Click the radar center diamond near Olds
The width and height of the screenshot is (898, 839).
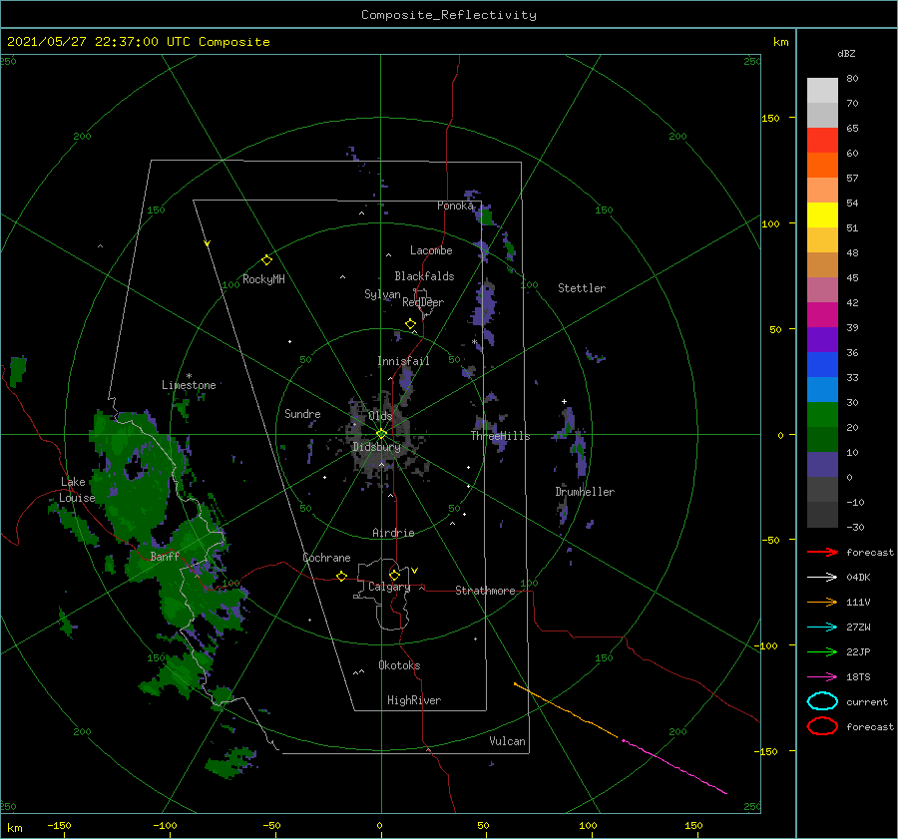pyautogui.click(x=381, y=434)
